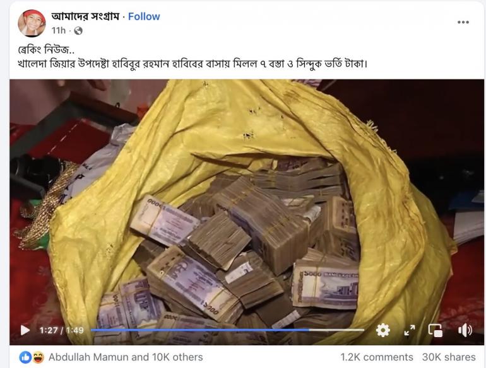Open video settings gear icon

click(382, 330)
